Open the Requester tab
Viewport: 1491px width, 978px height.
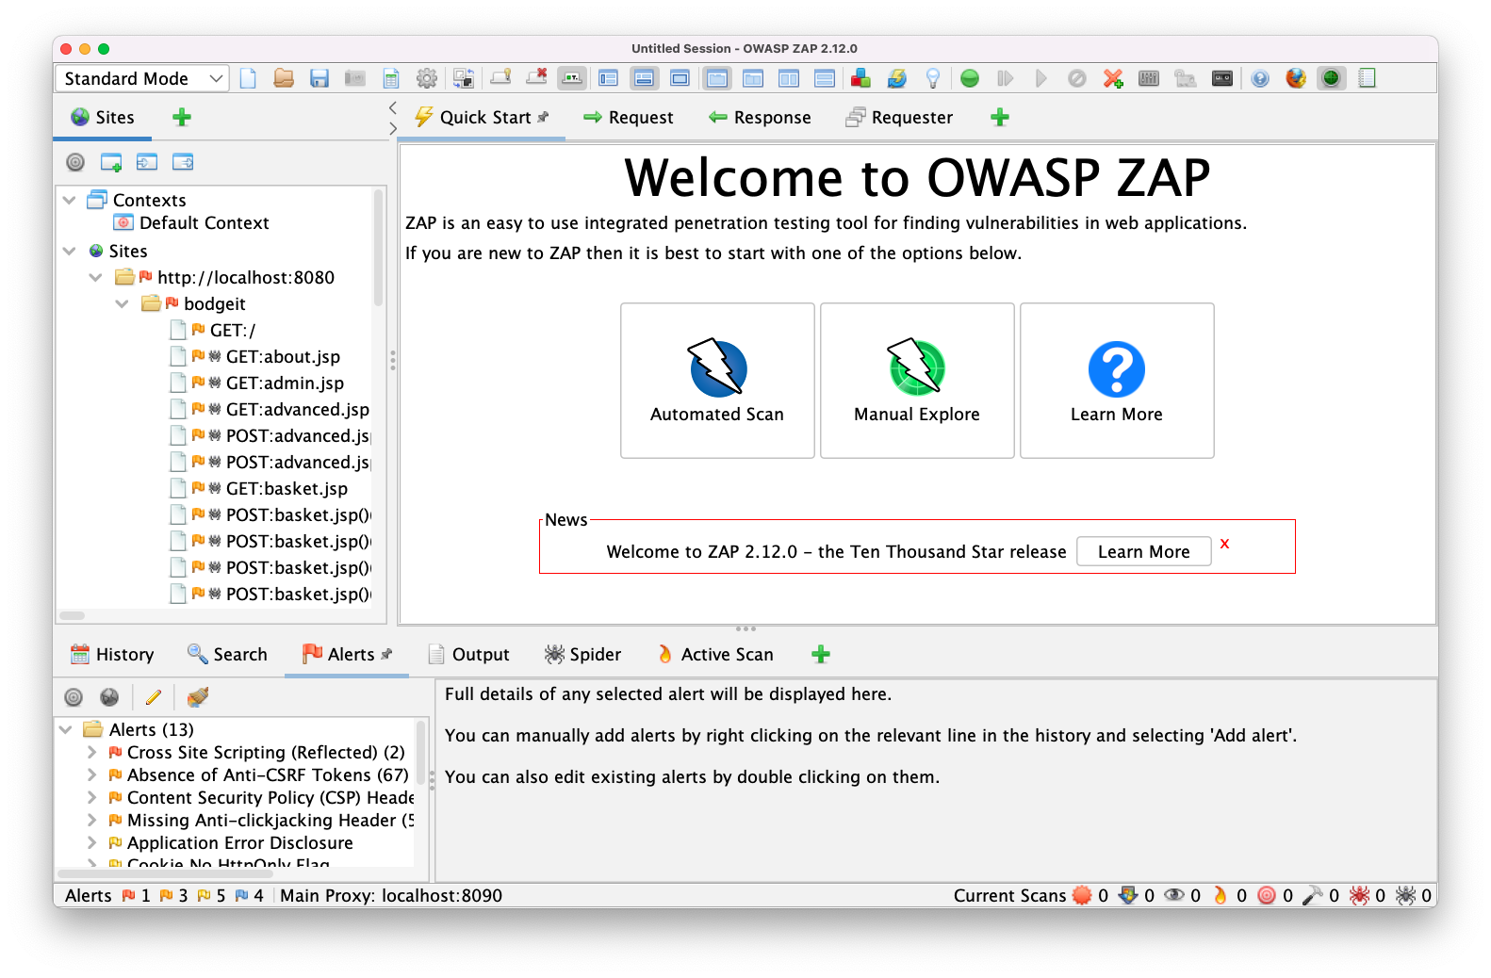pyautogui.click(x=900, y=117)
